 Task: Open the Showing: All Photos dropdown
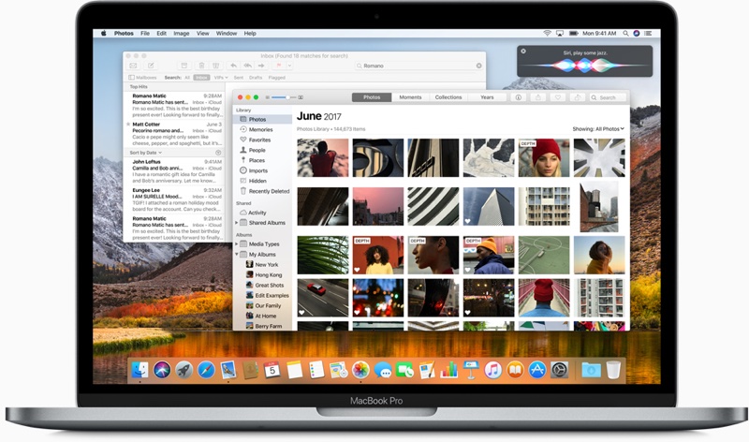coord(597,128)
